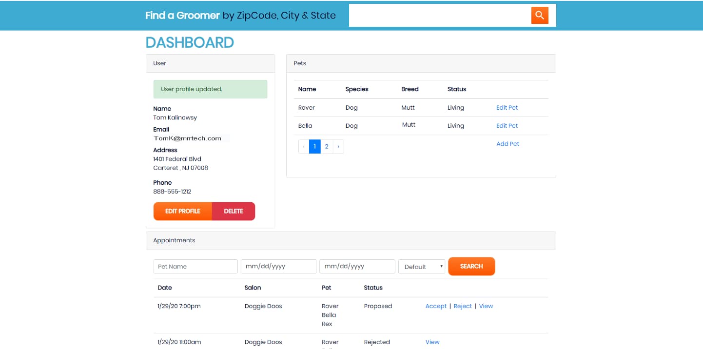Image resolution: width=703 pixels, height=349 pixels.
Task: View the rejected 11:00am appointment
Action: coord(432,342)
